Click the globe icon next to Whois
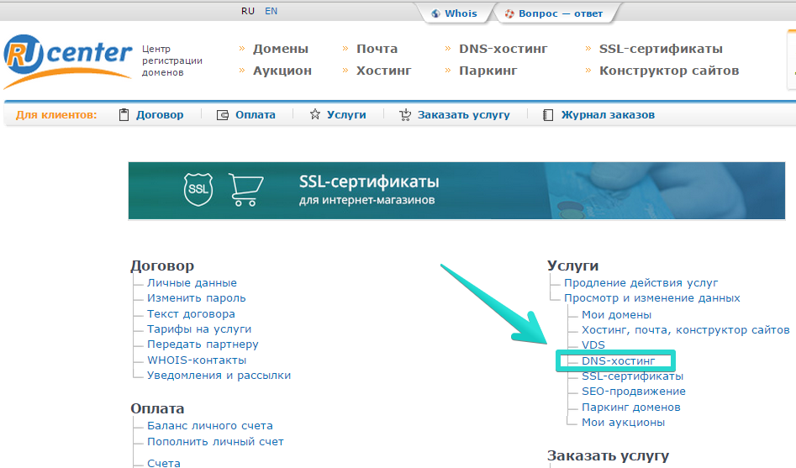Screen dimensions: 796x468 pos(435,13)
